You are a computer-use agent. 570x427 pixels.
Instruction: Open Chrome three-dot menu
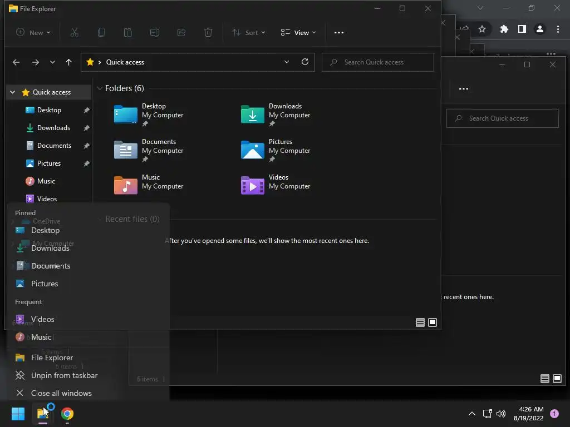(558, 29)
